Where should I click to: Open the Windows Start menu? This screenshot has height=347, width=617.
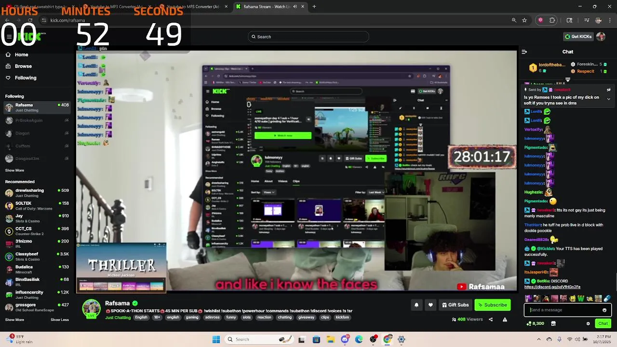pos(216,339)
